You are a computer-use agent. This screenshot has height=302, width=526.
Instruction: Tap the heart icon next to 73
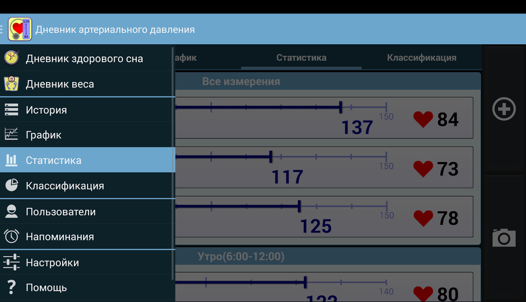423,169
